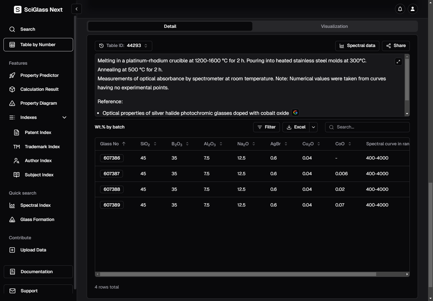433x301 pixels.
Task: Click the Google search icon beside the reference
Action: coord(295,113)
